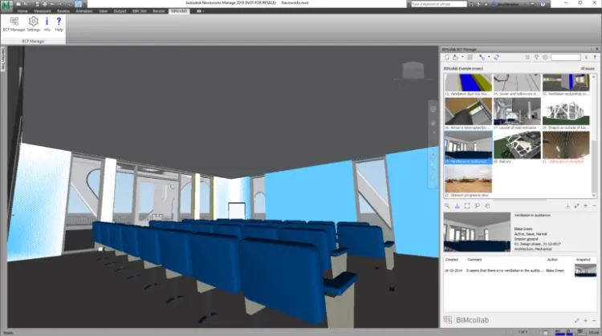Edit the selected issue with pencil icon
Image resolution: width=602 pixels, height=336 pixels.
(x=576, y=206)
